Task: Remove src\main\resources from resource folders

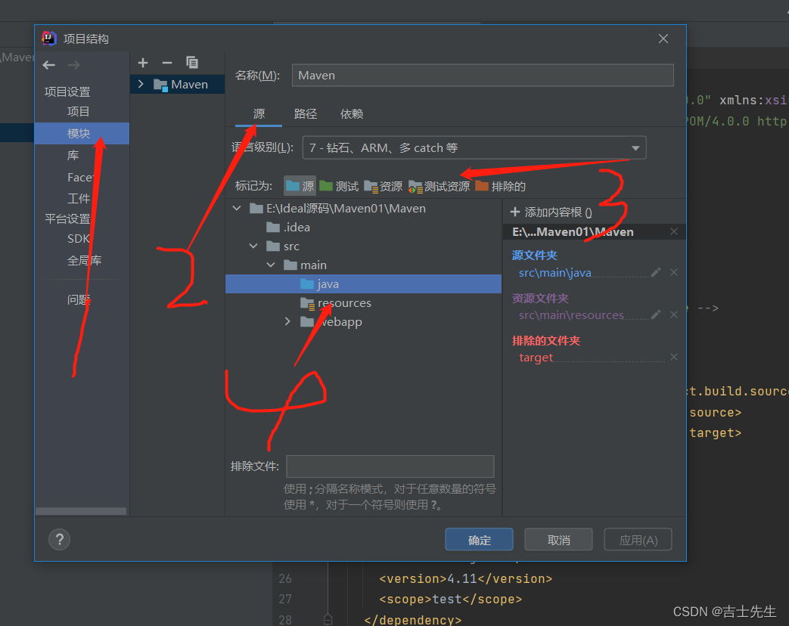Action: pos(674,315)
